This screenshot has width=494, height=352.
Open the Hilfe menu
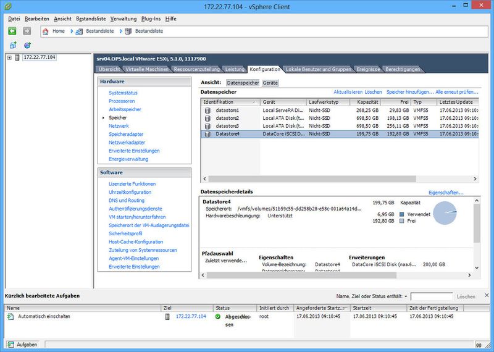click(x=171, y=19)
